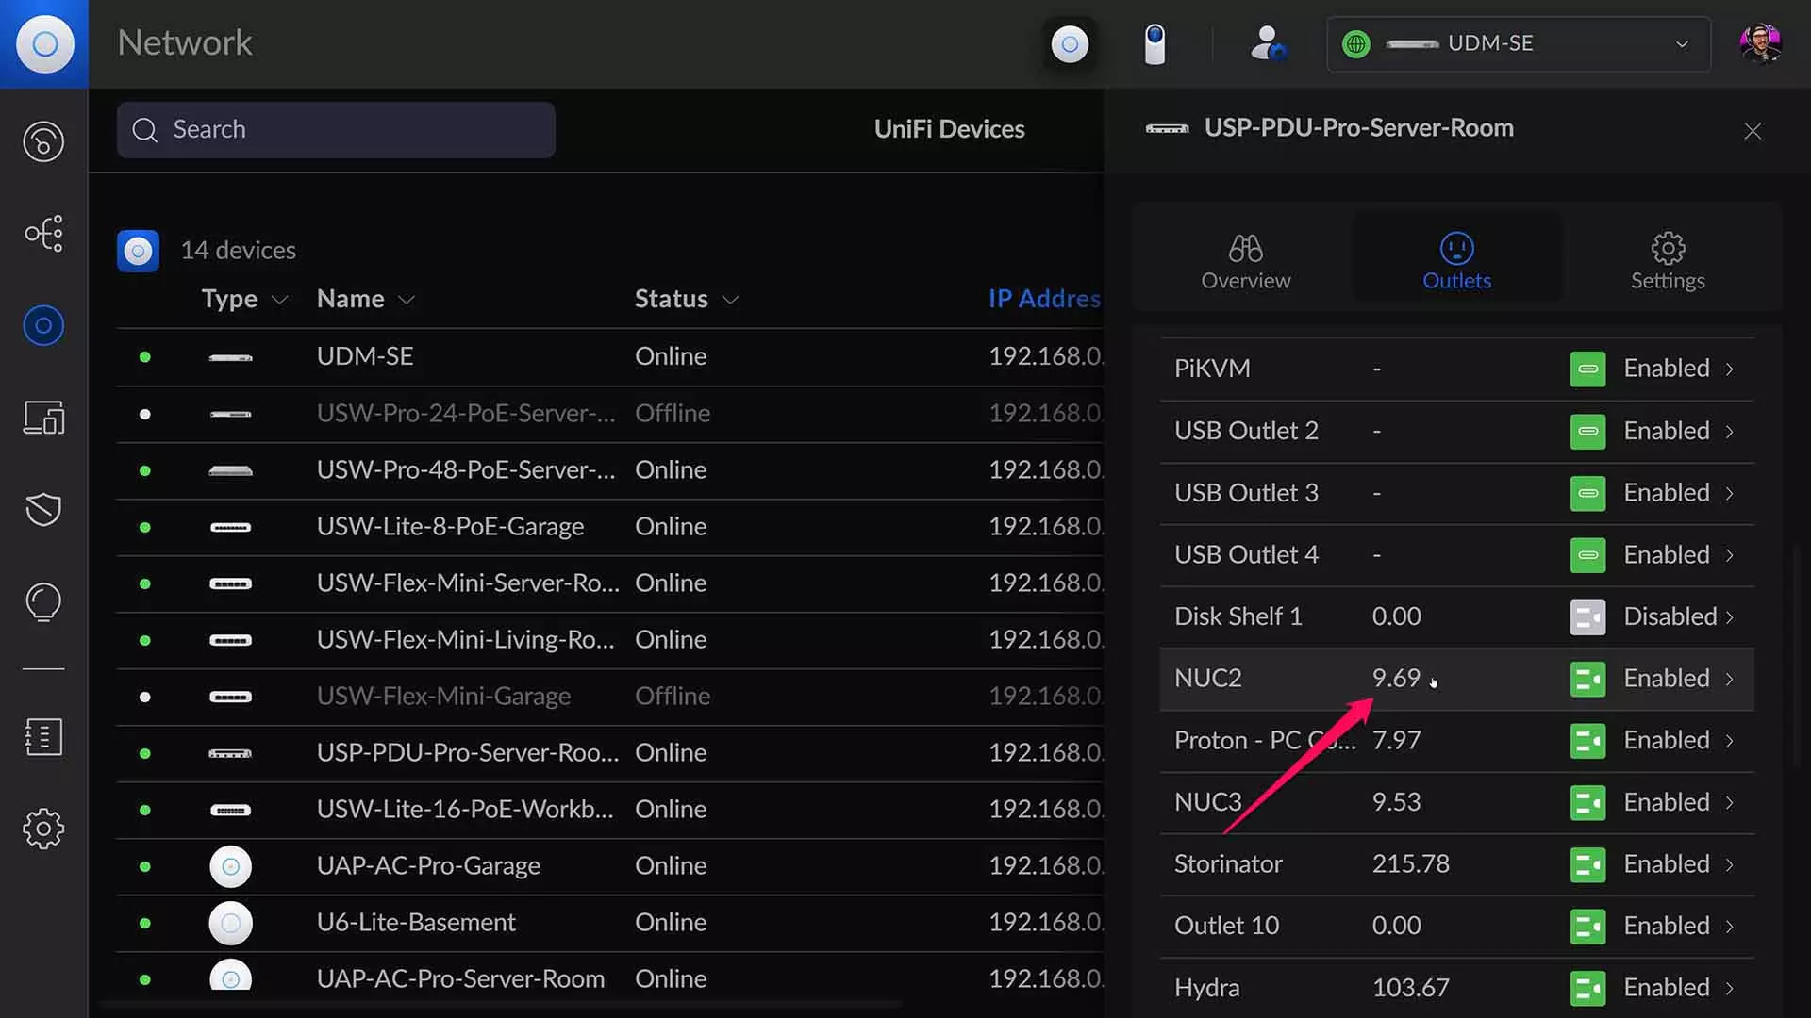The image size is (1811, 1018).
Task: Toggle USB Outlet 2 power
Action: [1587, 431]
